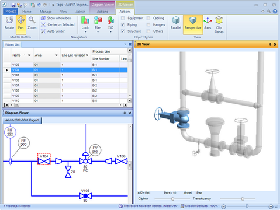Image resolution: width=280 pixels, height=210 pixels.
Task: Click the Perspective view icon
Action: coord(193,23)
